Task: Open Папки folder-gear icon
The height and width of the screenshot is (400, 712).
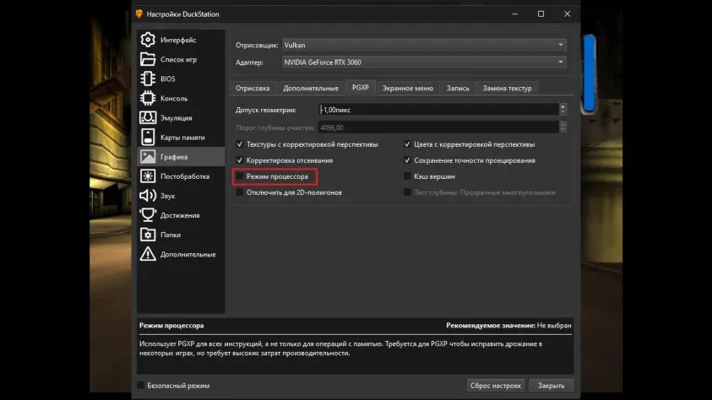Action: pos(148,235)
